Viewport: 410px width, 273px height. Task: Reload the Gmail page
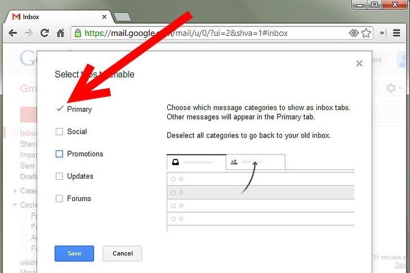[x=43, y=33]
